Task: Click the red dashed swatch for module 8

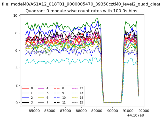Action: [57, 88]
